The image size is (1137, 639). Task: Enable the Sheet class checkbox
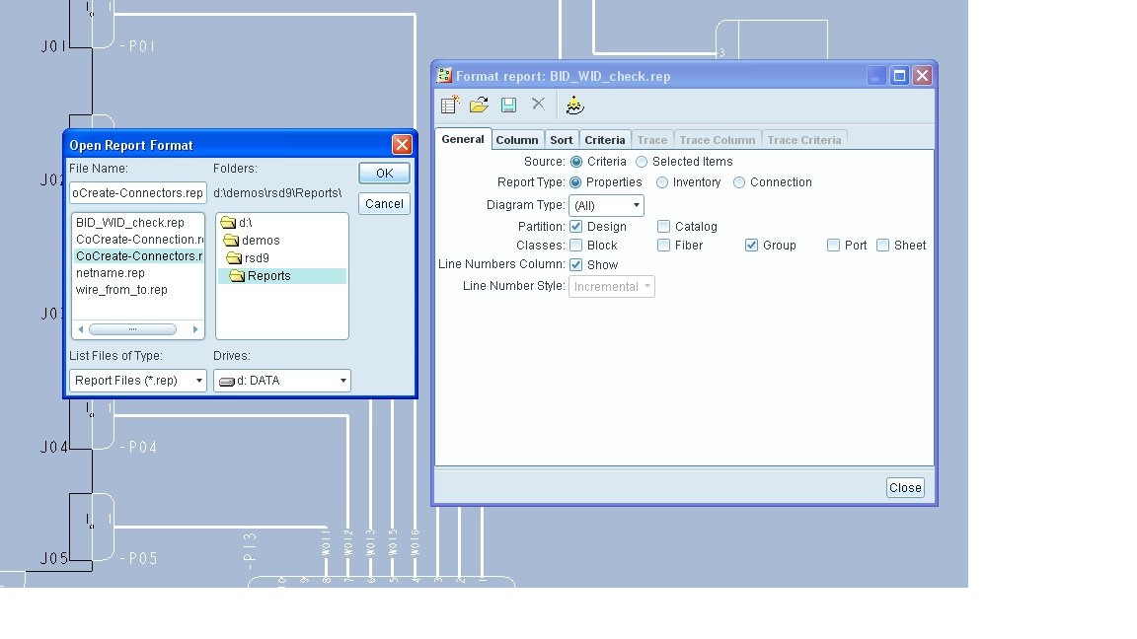(883, 246)
